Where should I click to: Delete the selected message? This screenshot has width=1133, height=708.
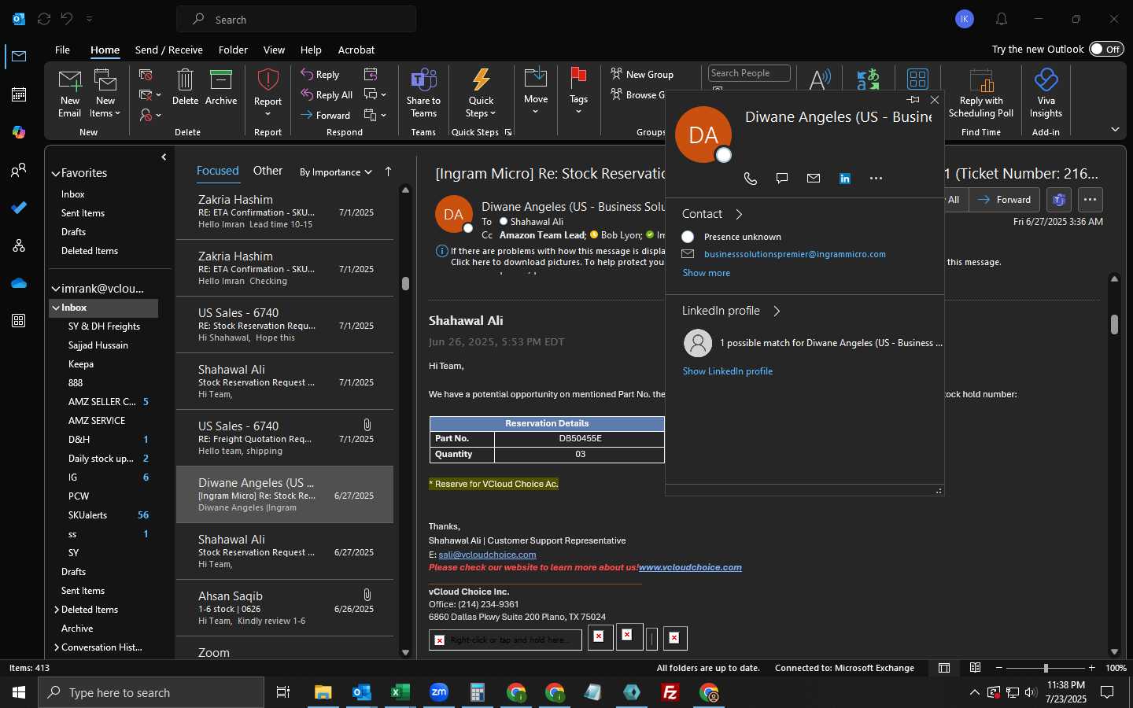coord(185,87)
